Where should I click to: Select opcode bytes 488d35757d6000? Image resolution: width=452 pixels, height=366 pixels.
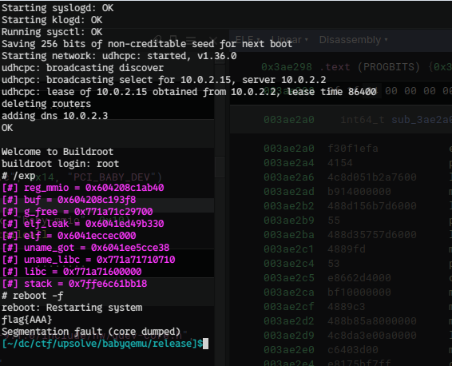(372, 235)
